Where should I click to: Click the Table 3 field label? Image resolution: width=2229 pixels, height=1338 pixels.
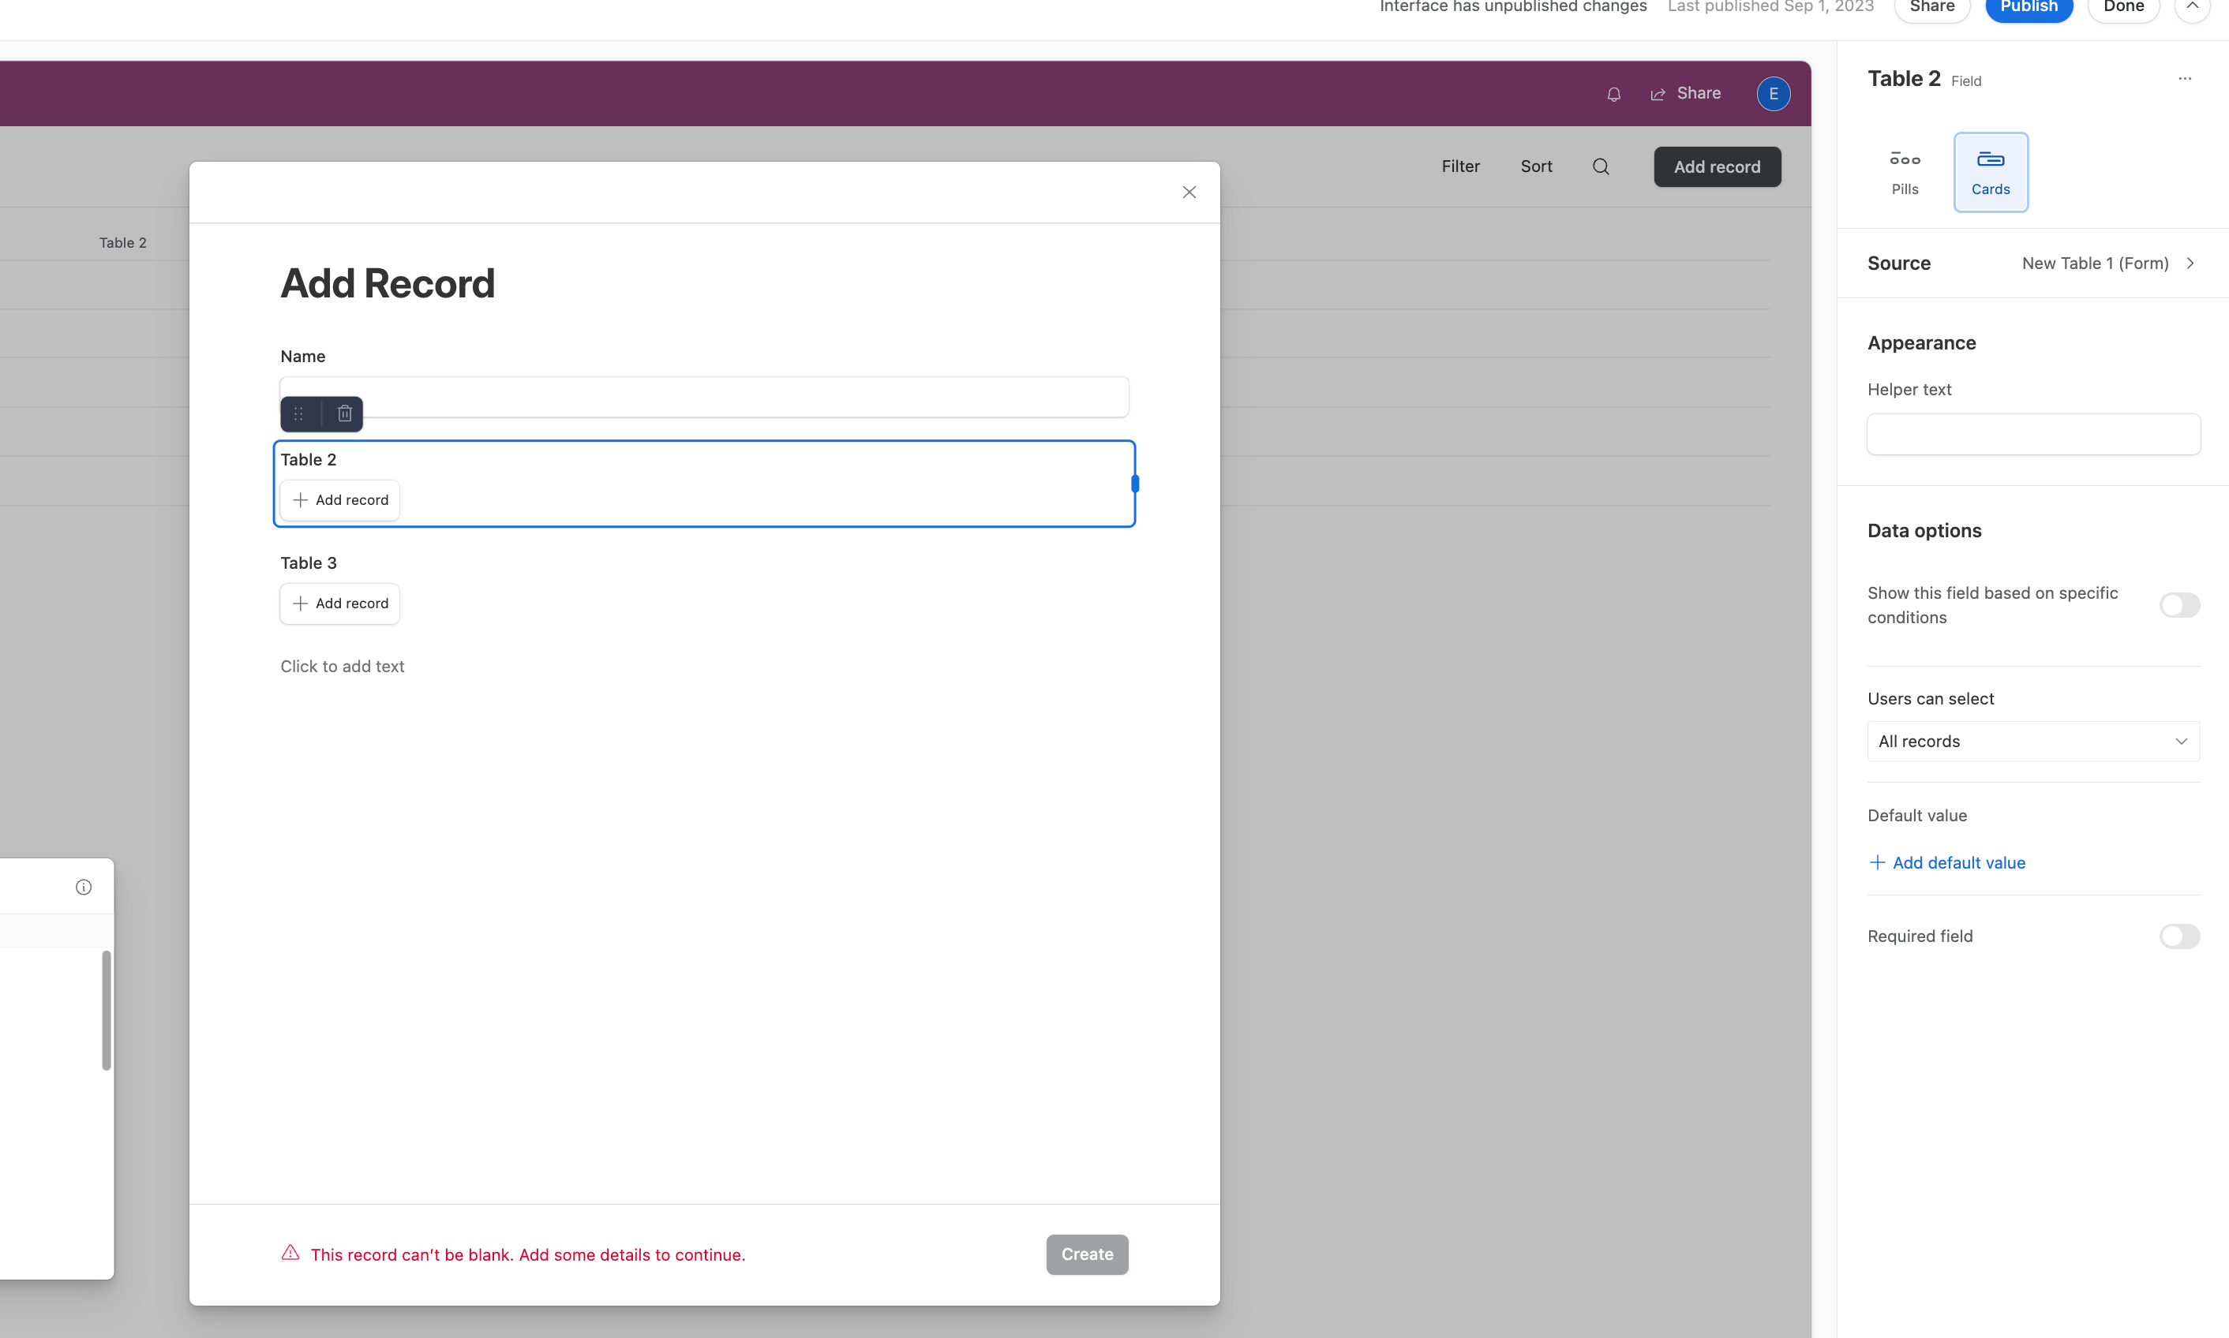[309, 563]
